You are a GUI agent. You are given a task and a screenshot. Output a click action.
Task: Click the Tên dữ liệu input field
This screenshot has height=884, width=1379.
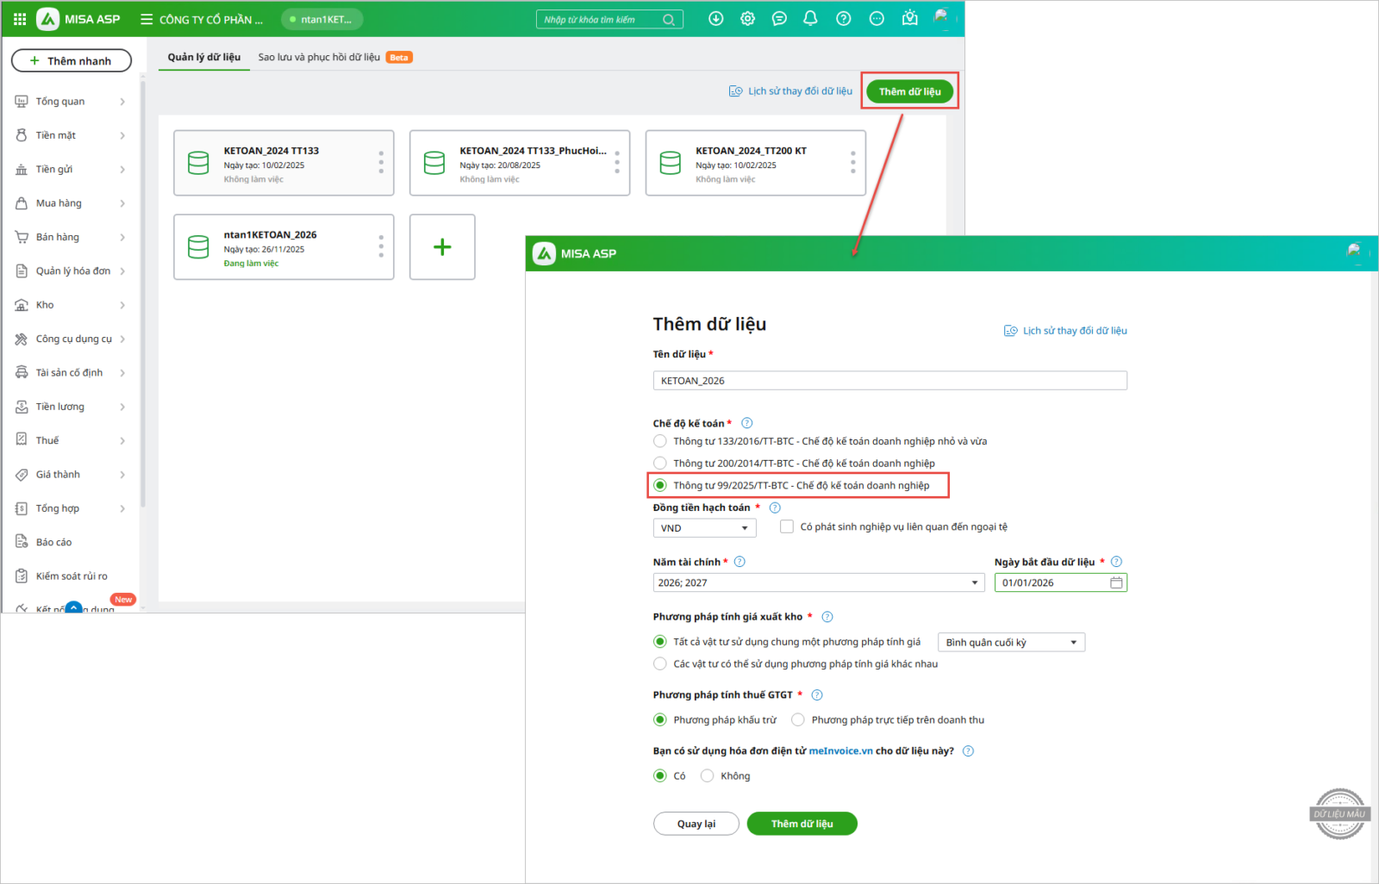click(890, 381)
